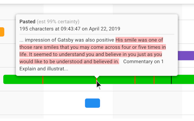Click green segment between first and second red markers
194x121 pixels.
pos(70,80)
